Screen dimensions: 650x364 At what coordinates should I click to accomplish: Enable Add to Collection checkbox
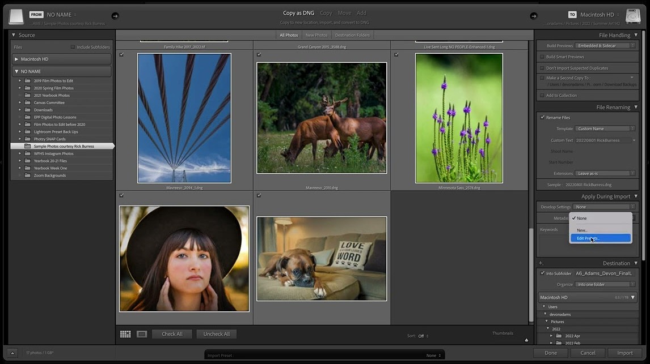tap(542, 95)
